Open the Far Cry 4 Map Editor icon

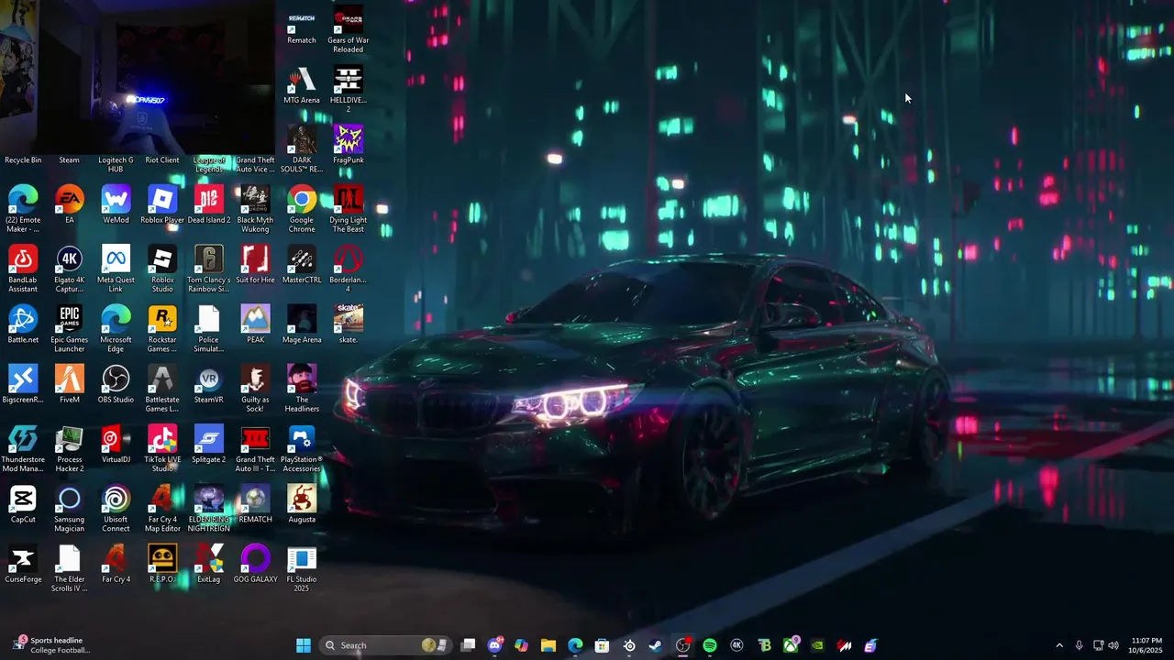(x=162, y=508)
